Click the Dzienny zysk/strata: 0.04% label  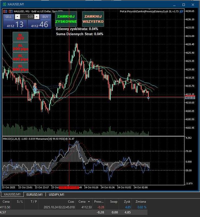coord(77,29)
